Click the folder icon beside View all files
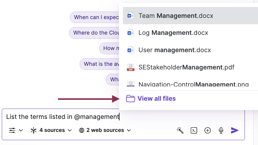258x145 pixels. 131,99
